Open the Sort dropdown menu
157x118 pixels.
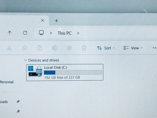[106, 48]
